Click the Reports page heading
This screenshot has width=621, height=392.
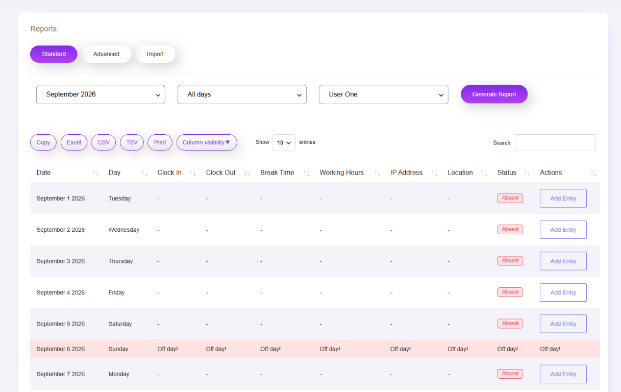coord(43,29)
